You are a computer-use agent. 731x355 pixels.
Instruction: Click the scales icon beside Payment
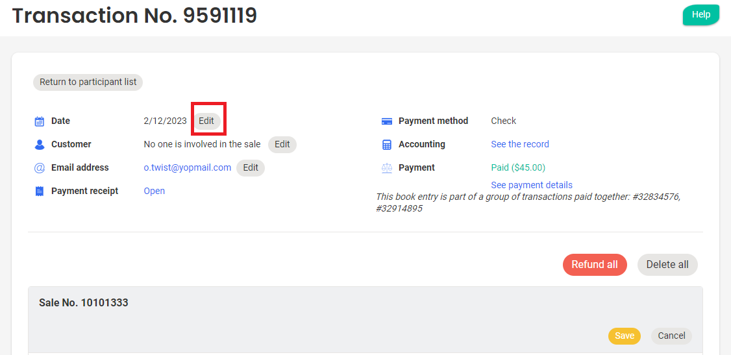pos(387,168)
